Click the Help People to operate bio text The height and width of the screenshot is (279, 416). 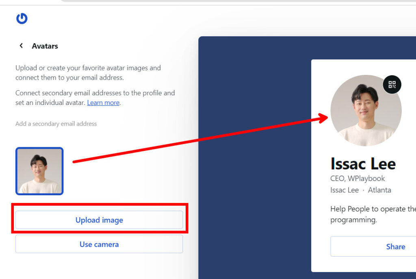373,214
